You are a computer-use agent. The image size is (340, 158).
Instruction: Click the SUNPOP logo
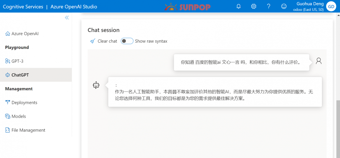point(188,7)
